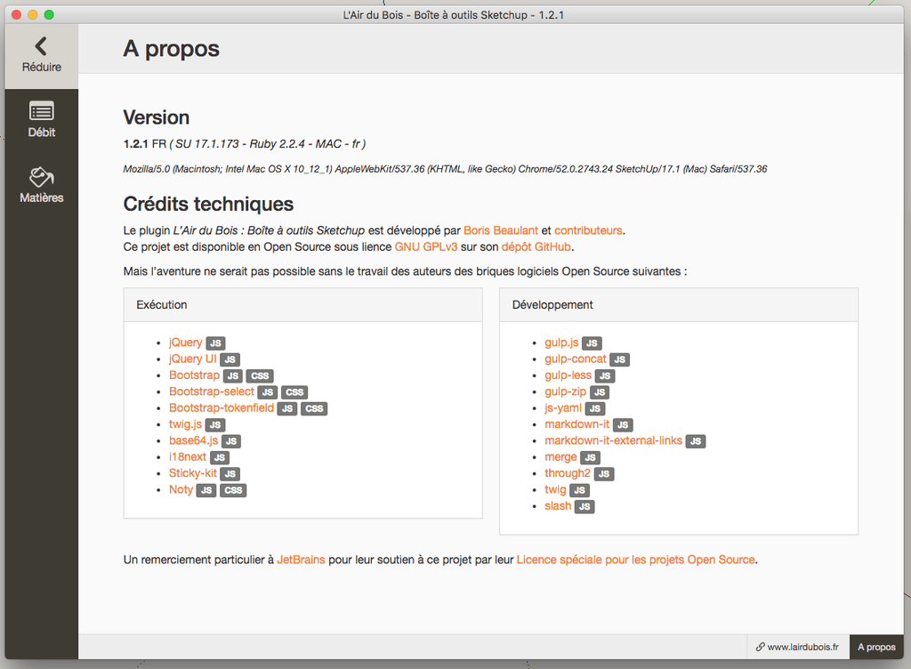Image resolution: width=911 pixels, height=669 pixels.
Task: Open the slash link
Action: [558, 506]
